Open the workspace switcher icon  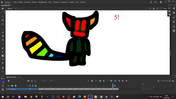tap(155, 2)
